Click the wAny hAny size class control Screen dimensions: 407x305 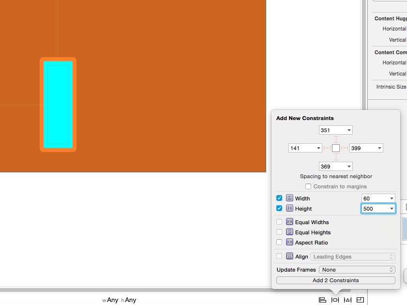(x=119, y=300)
